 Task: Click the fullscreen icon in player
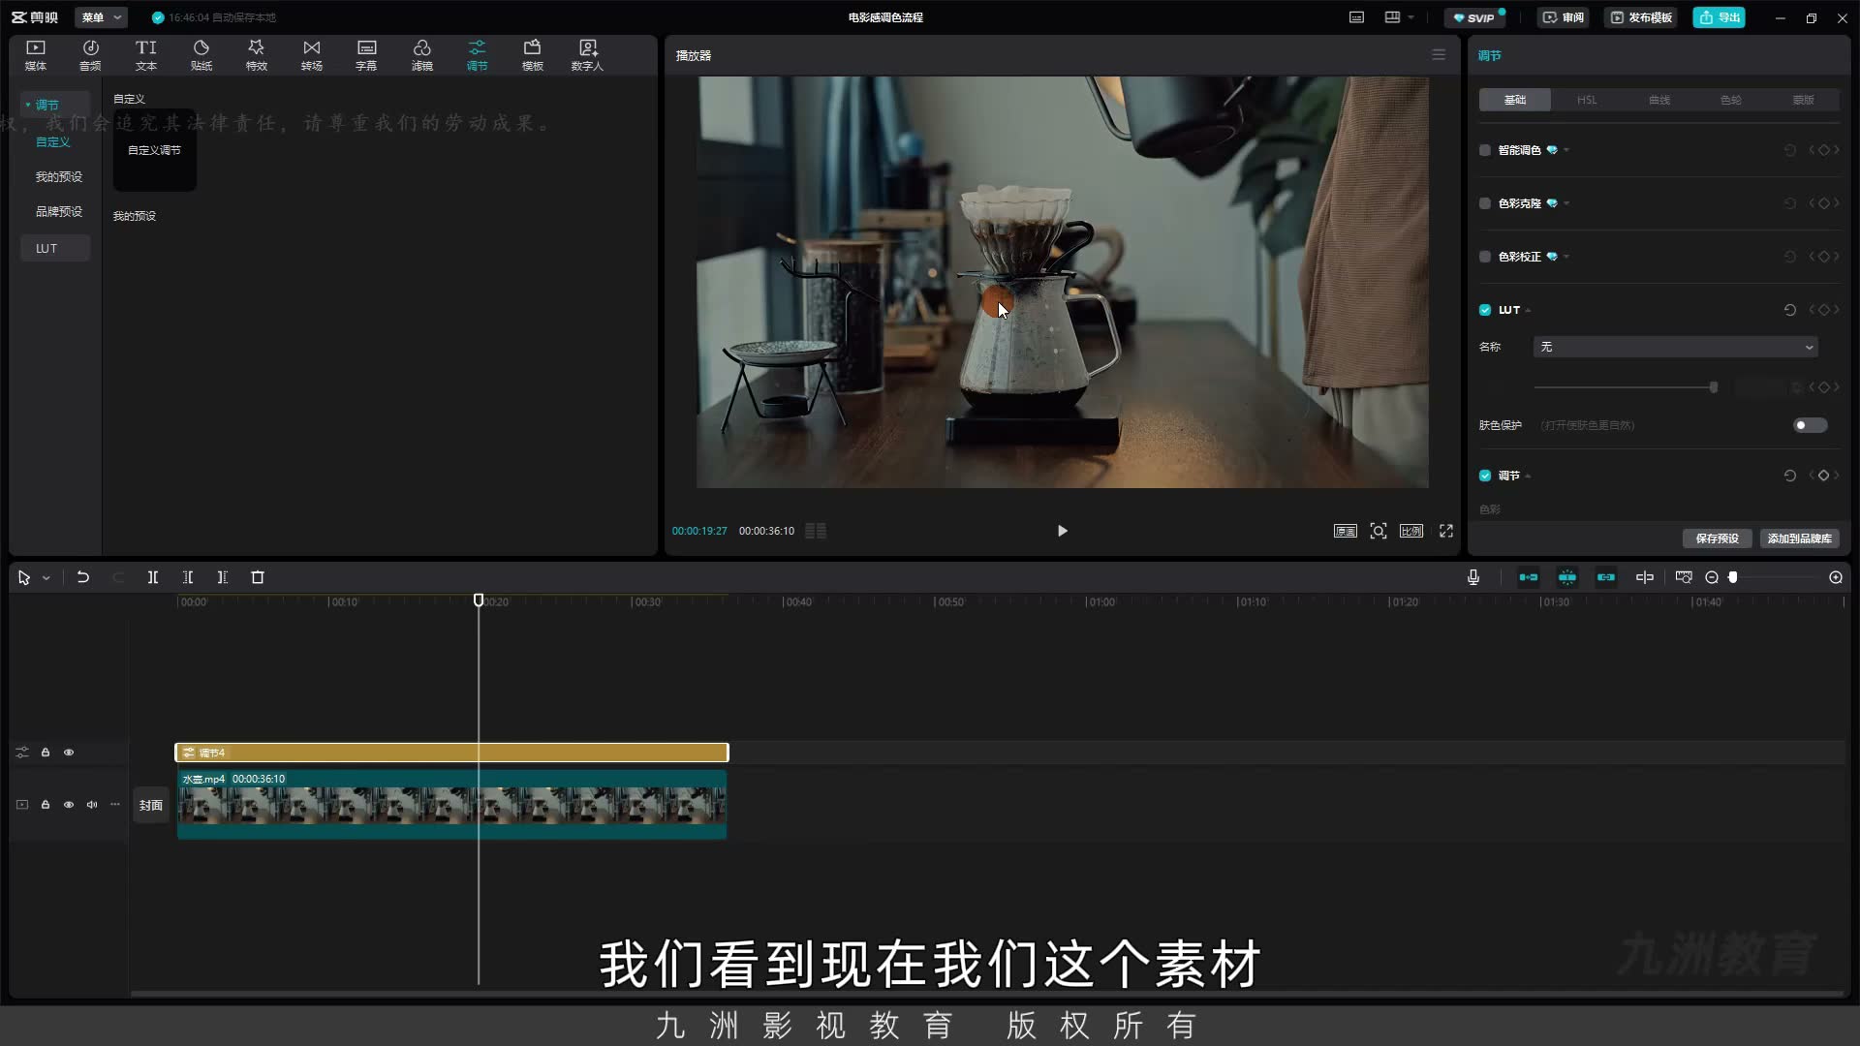point(1446,531)
